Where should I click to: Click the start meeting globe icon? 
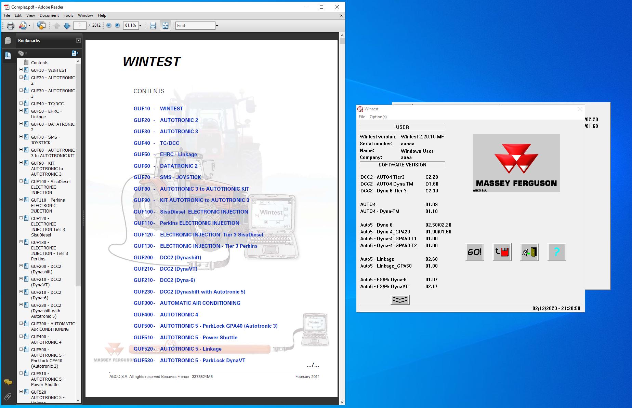[41, 26]
